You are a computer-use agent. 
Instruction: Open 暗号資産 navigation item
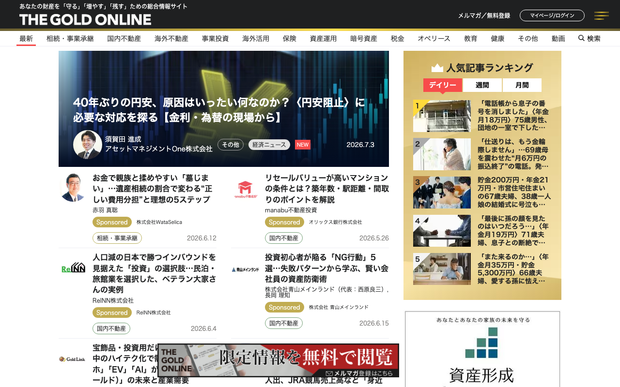click(x=364, y=39)
